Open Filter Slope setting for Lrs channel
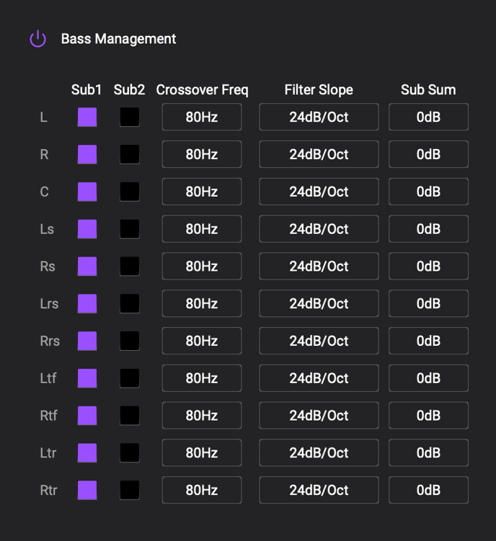Viewport: 496px width, 541px height. coord(319,303)
